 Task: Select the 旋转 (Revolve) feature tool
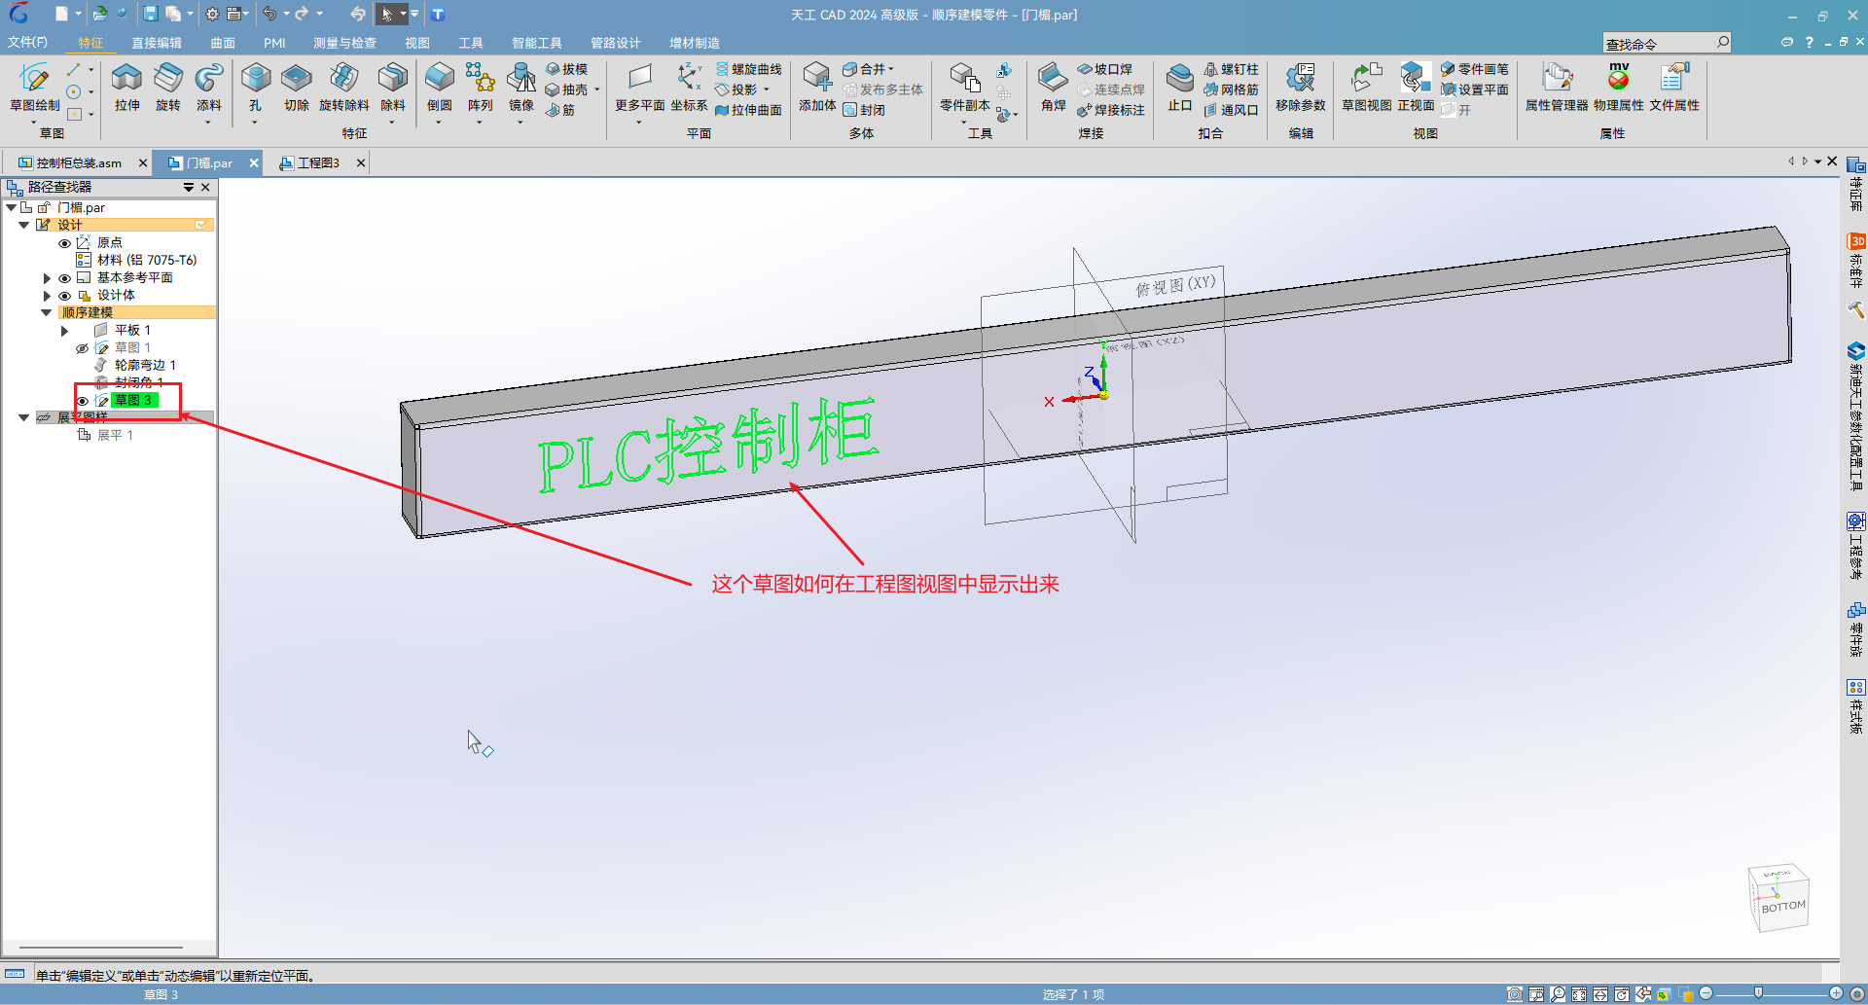[x=167, y=87]
